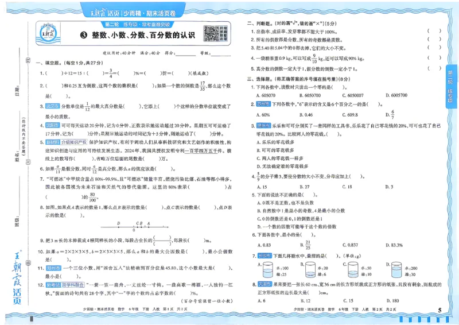Click beaker A with 水:100 糖:25

[268, 270]
